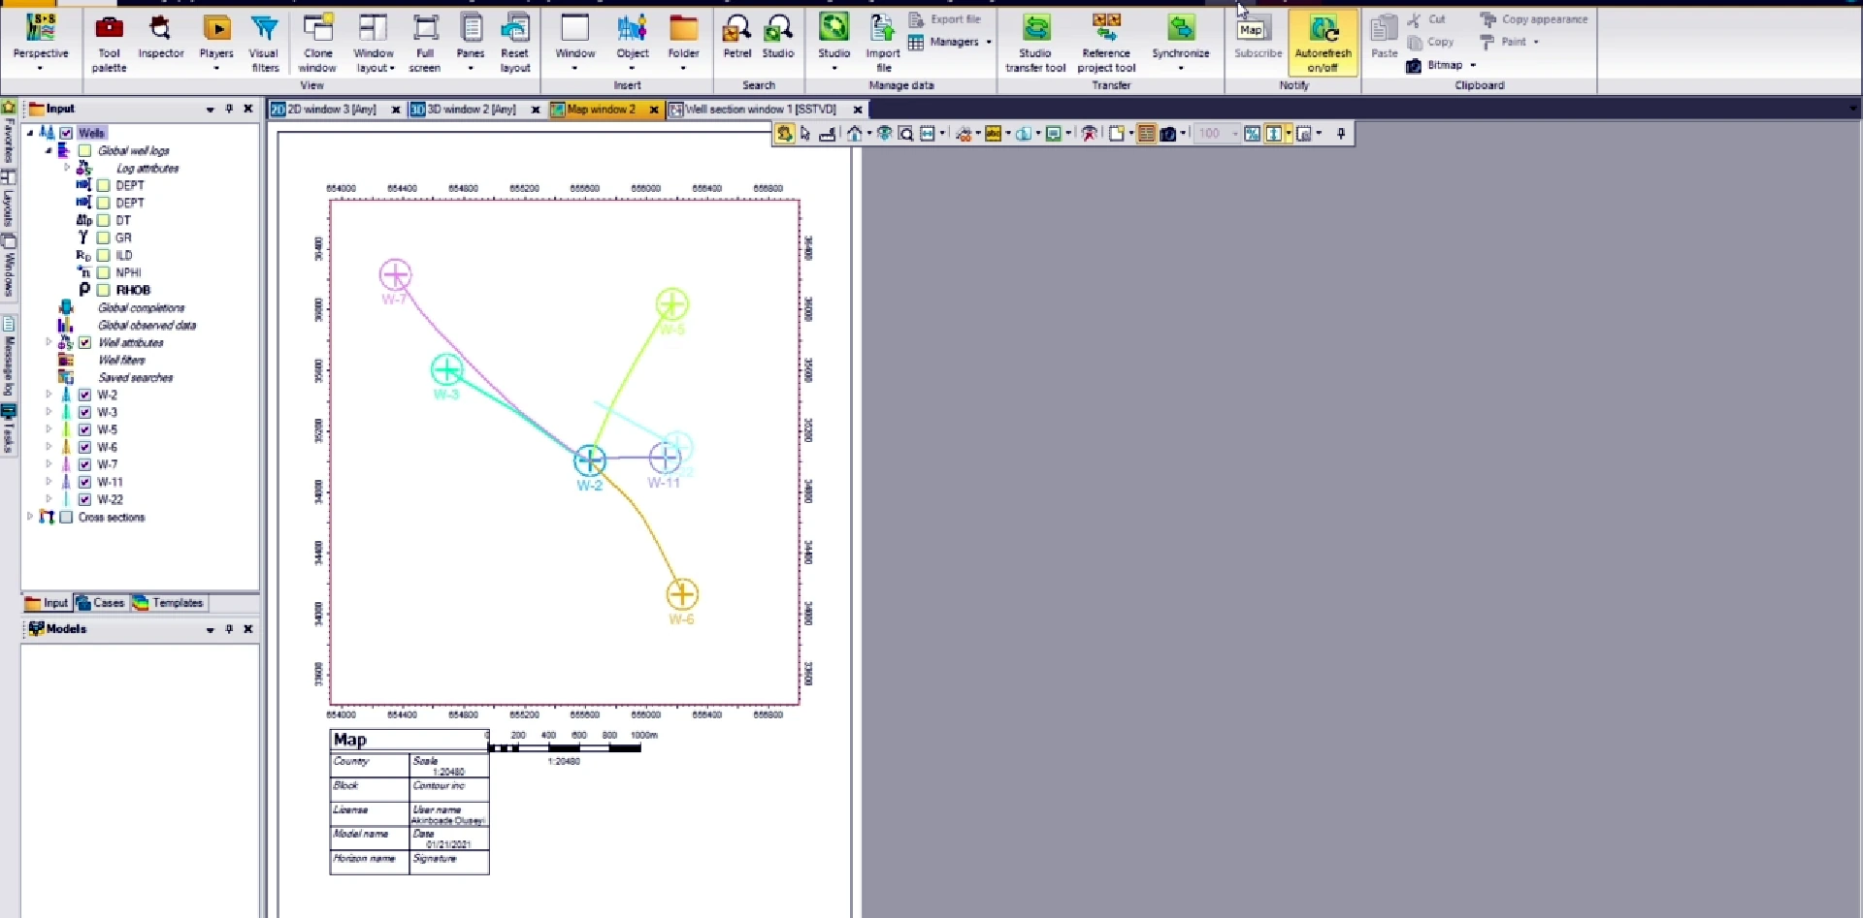This screenshot has height=918, width=1863.
Task: Launch the Clone window command
Action: coord(317,43)
